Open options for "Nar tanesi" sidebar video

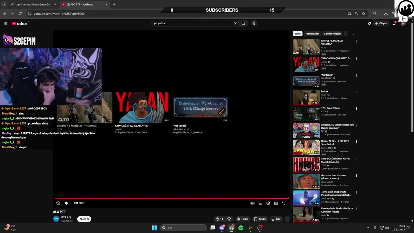point(356,75)
